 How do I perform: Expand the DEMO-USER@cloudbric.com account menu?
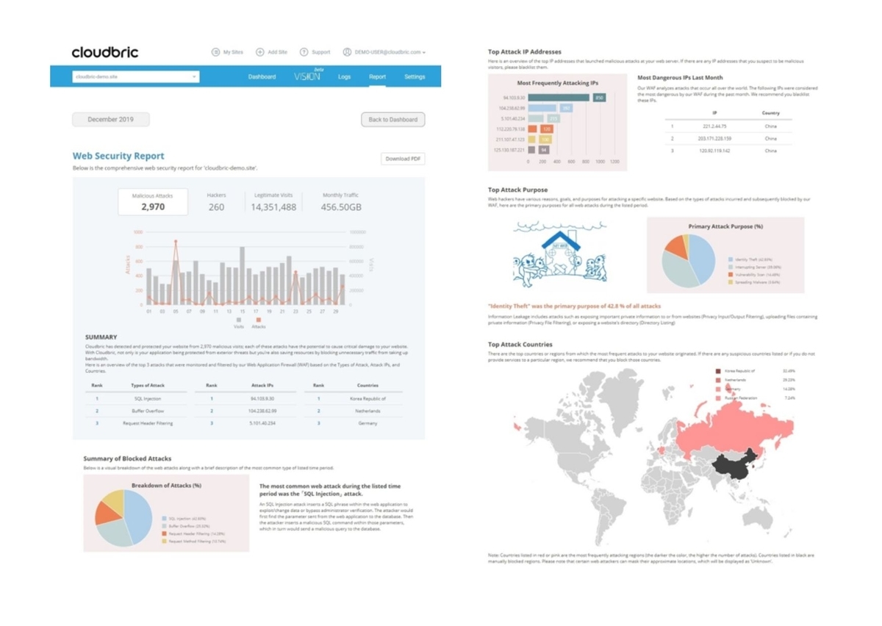(x=390, y=52)
